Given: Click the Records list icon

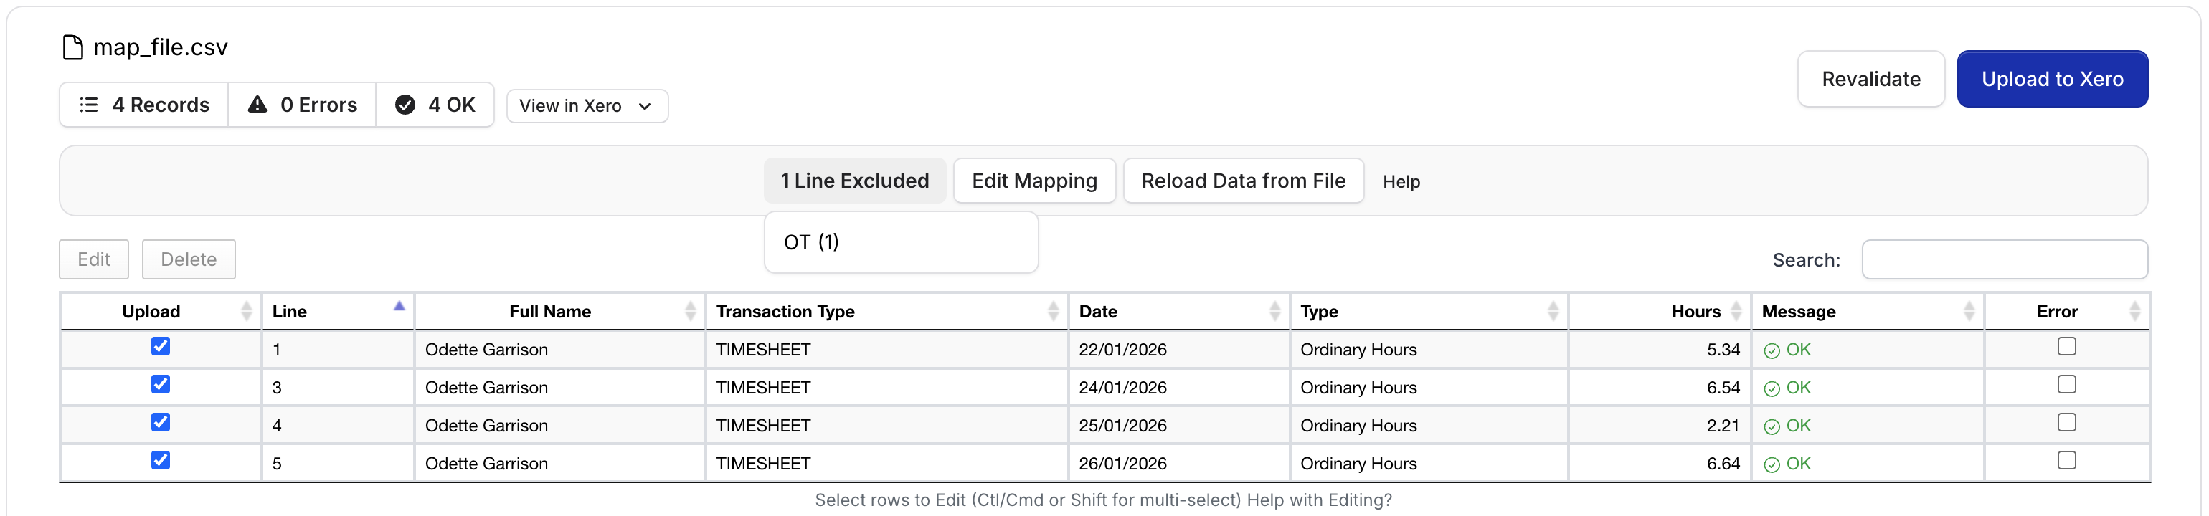Looking at the screenshot, I should (88, 105).
